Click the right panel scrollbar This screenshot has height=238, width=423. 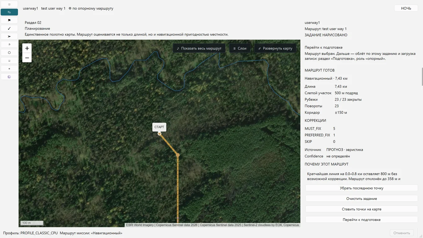point(422,77)
